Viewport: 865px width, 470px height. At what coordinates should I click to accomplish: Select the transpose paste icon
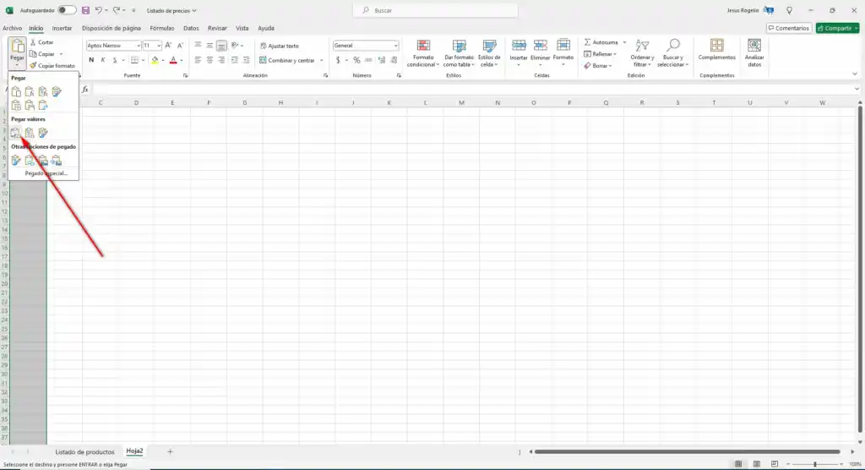coord(43,105)
